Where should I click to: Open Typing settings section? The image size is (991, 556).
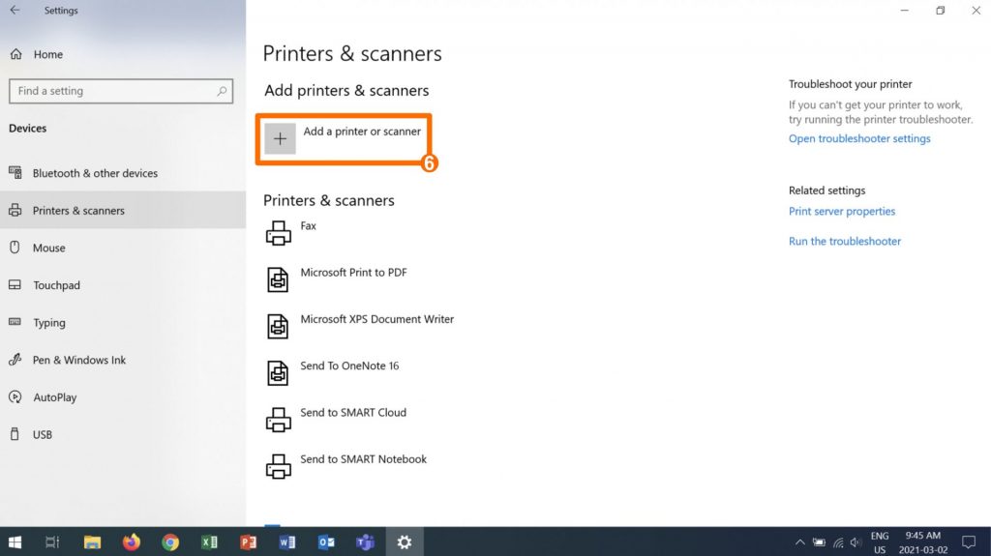tap(49, 323)
